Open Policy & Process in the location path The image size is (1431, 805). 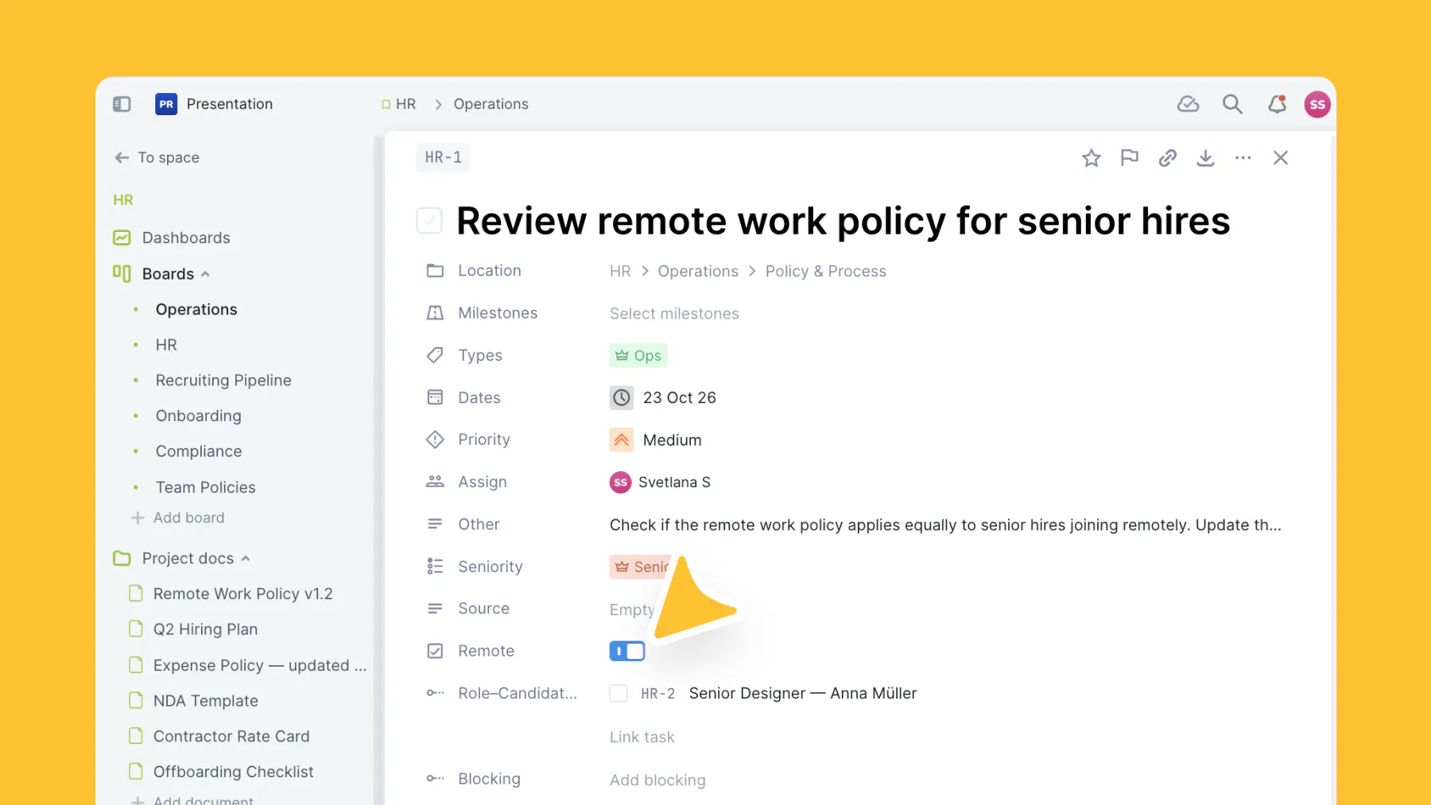[826, 271]
